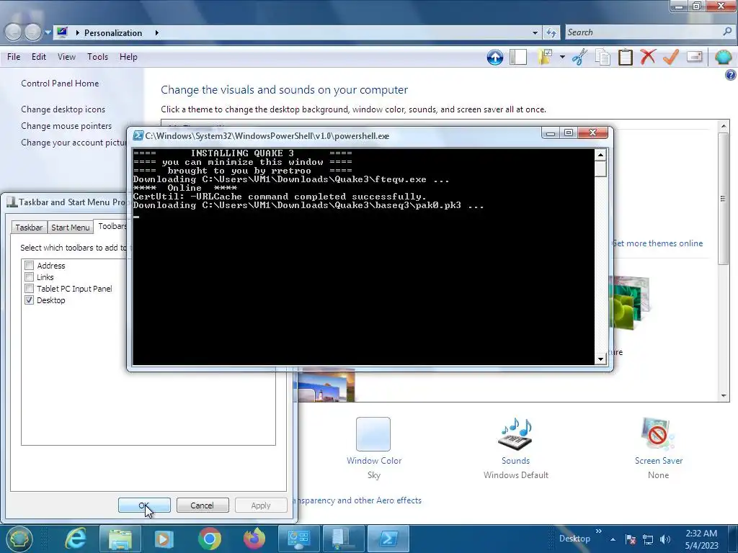
Task: Open Get more themes online link
Action: [x=657, y=243]
